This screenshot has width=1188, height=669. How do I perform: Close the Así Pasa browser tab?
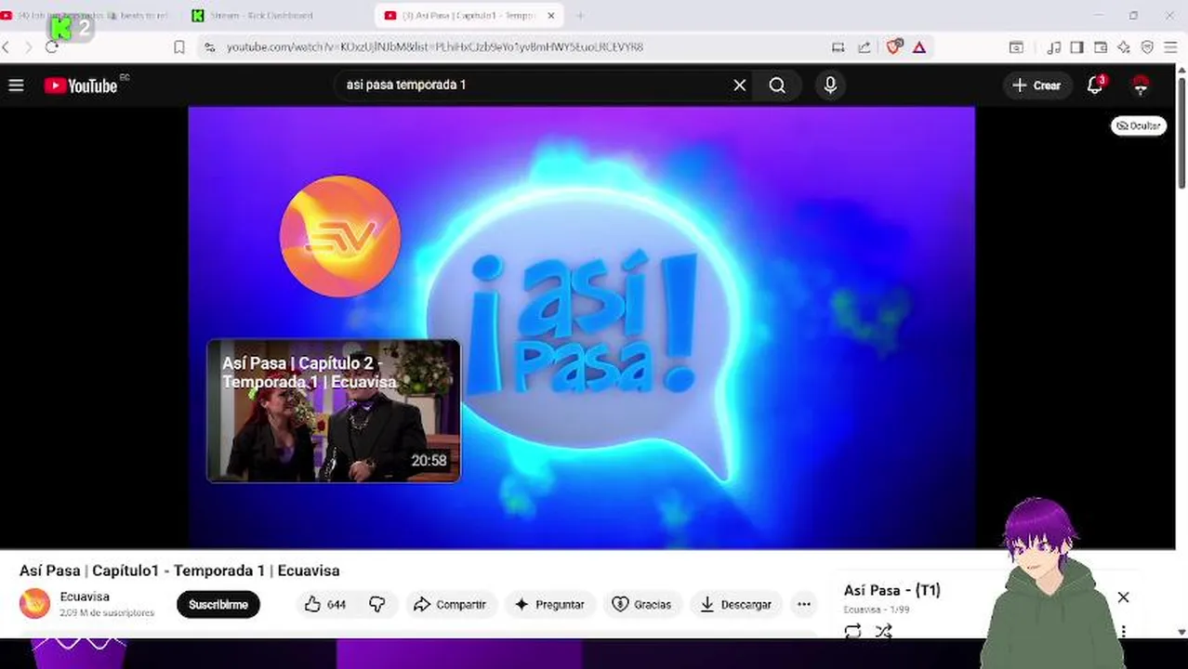click(551, 16)
